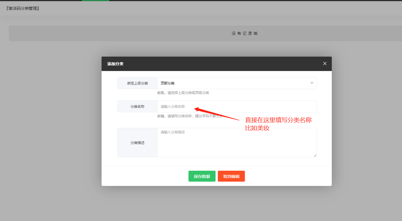Click the 保存数据 green button
This screenshot has height=221, width=402.
(x=202, y=176)
